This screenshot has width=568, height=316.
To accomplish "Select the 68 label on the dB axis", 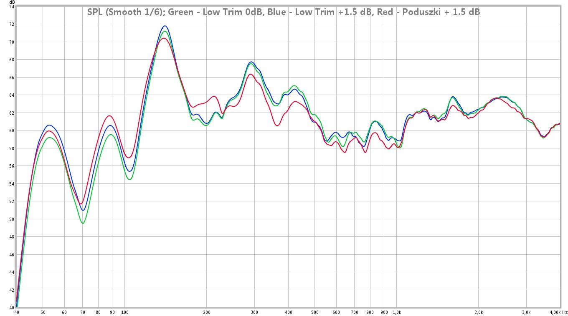I will point(11,60).
